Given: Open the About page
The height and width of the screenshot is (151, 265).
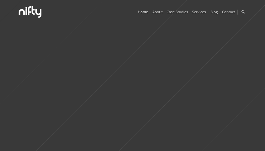Looking at the screenshot, I should pyautogui.click(x=157, y=12).
